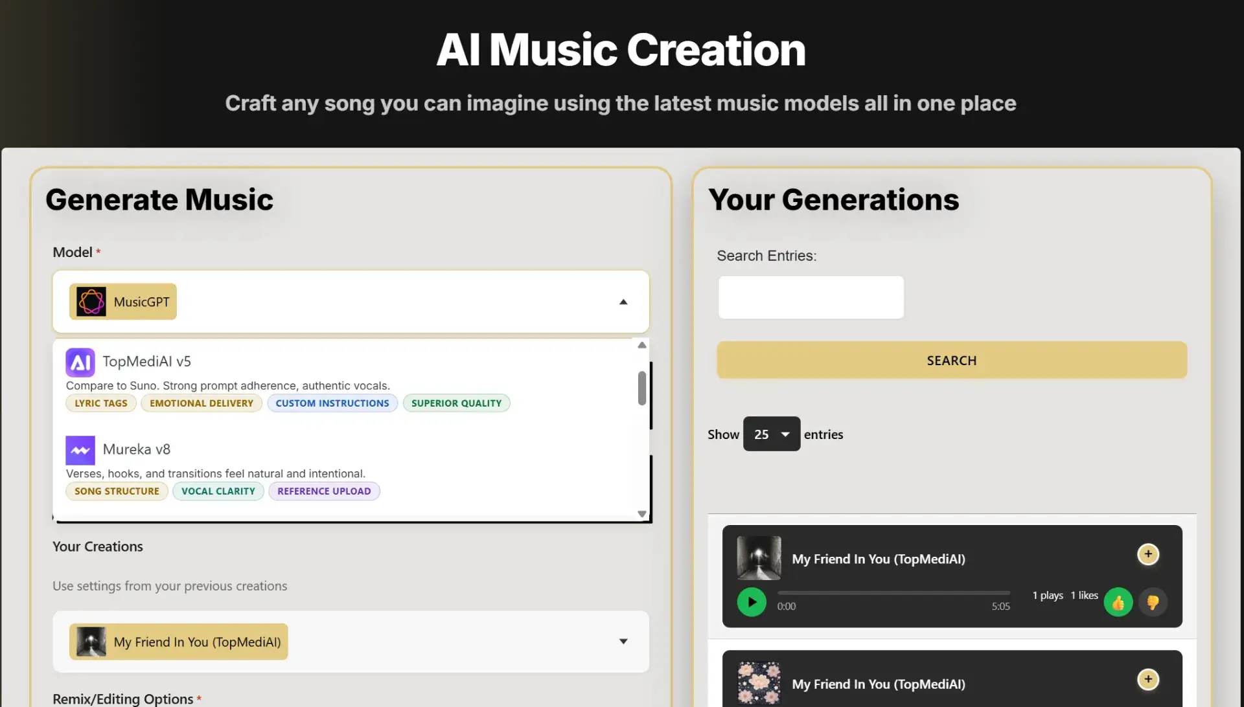This screenshot has width=1244, height=707.
Task: Give a thumbs up to the track
Action: tap(1118, 601)
